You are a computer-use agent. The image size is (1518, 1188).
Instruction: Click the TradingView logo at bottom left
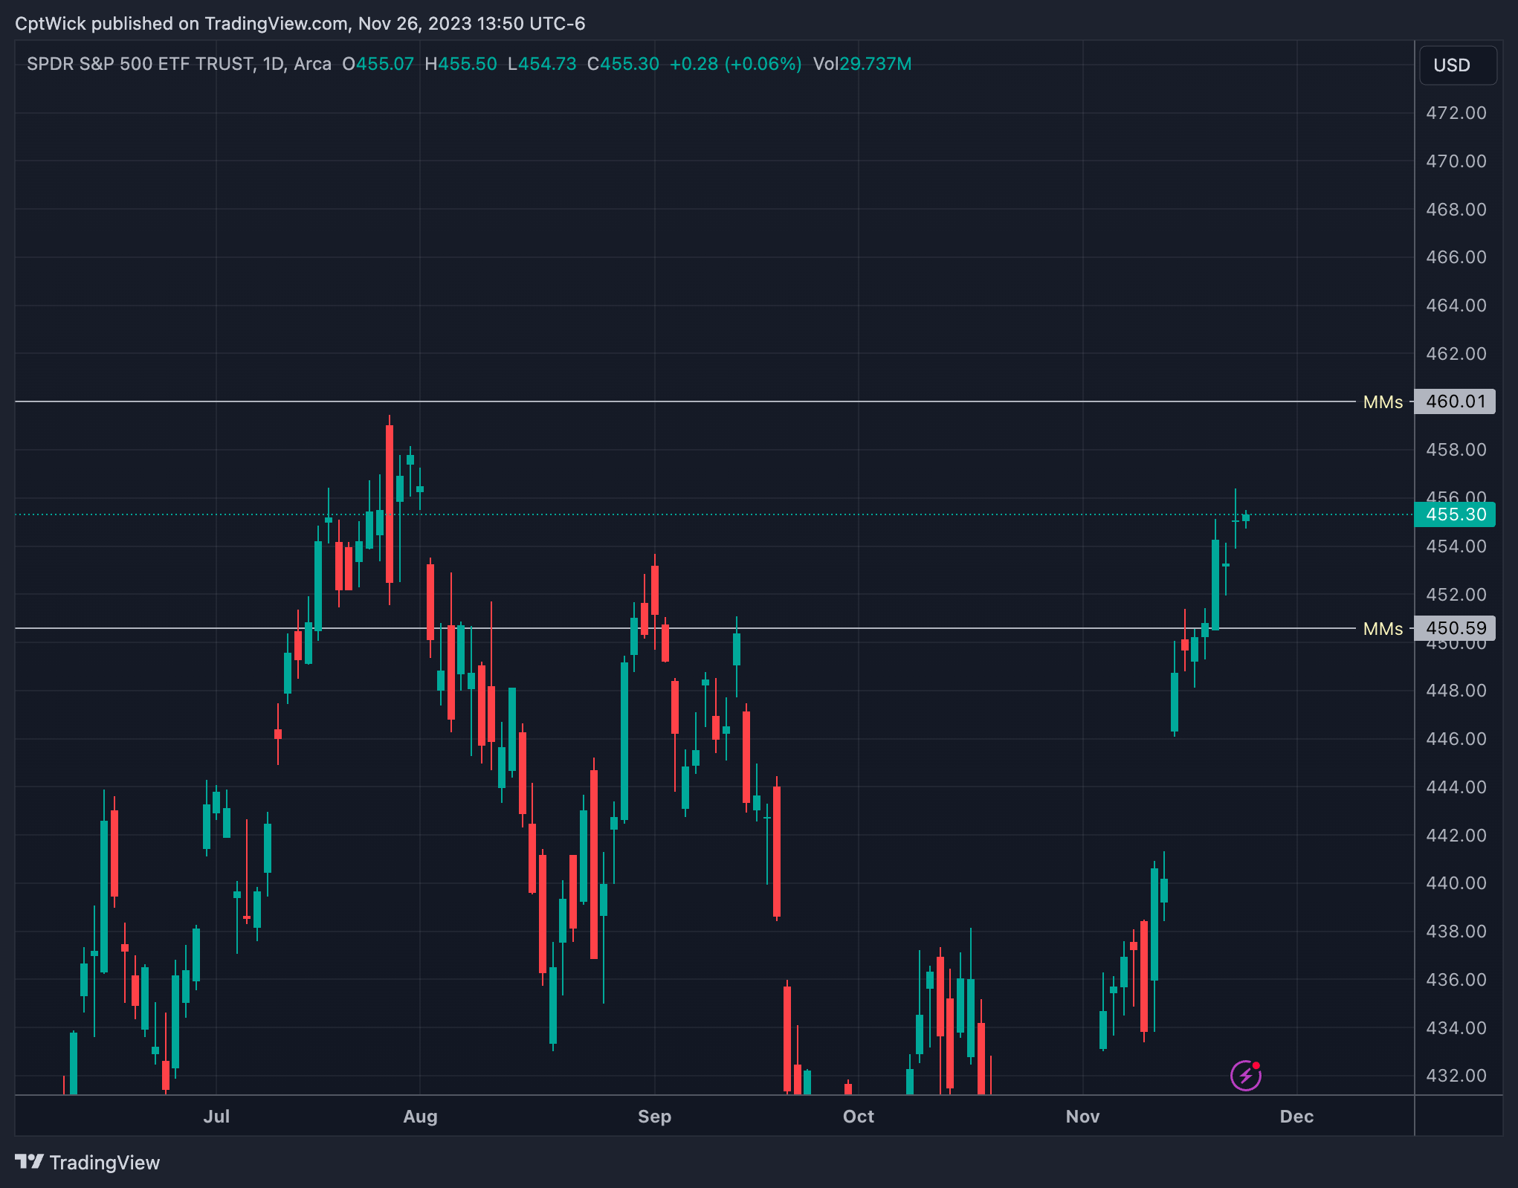point(88,1162)
